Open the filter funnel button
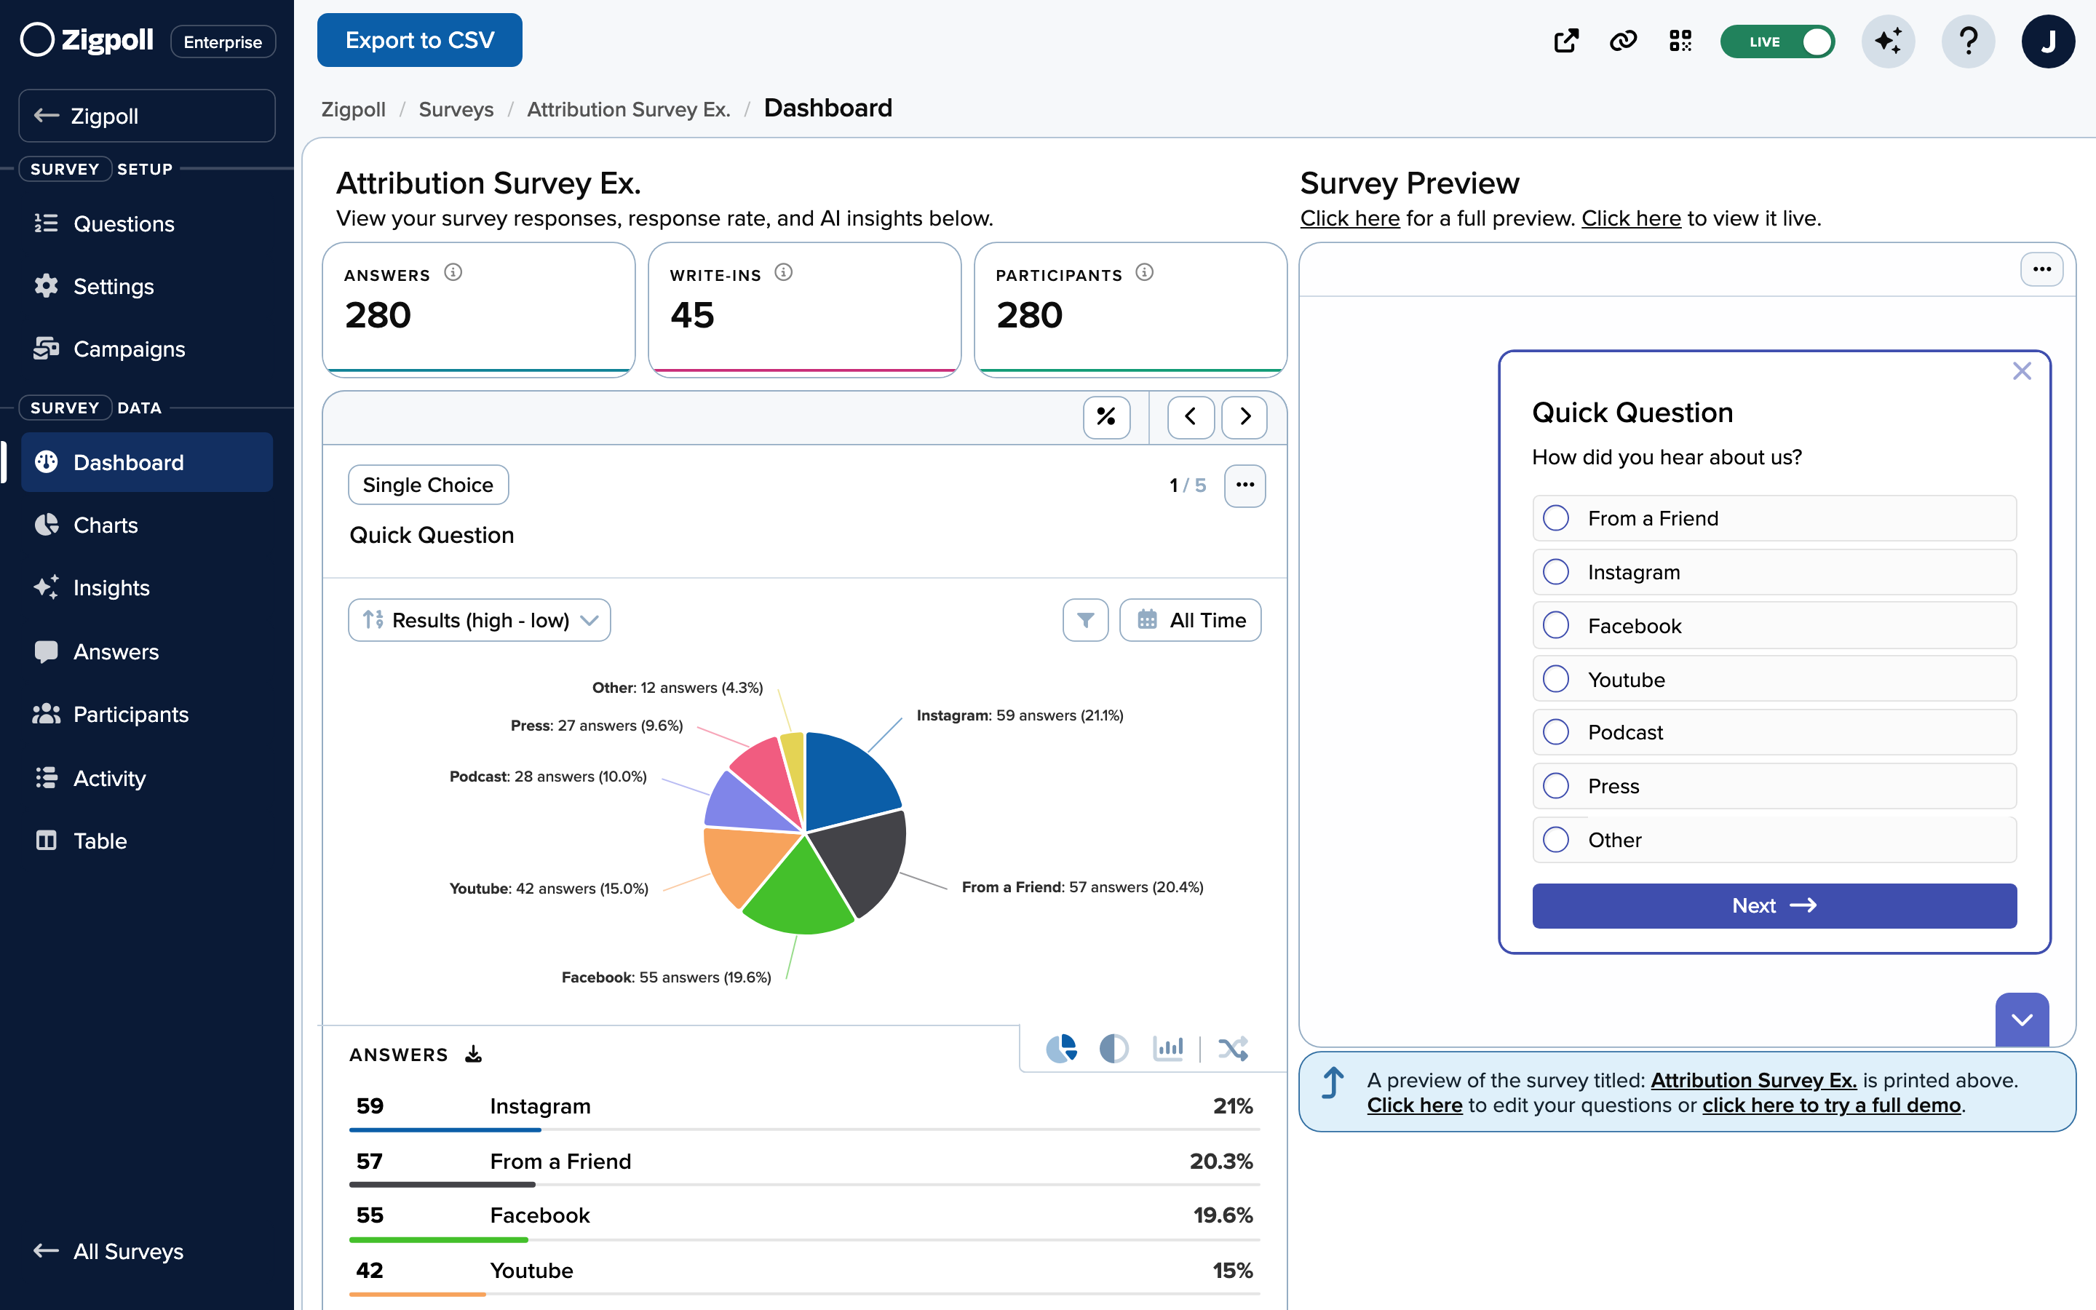This screenshot has width=2096, height=1310. [1085, 619]
